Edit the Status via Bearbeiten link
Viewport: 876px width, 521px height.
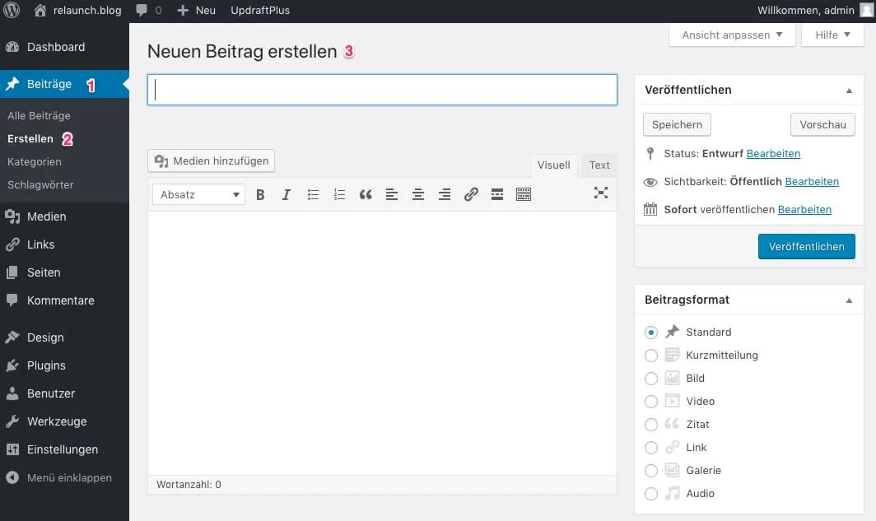tap(773, 154)
